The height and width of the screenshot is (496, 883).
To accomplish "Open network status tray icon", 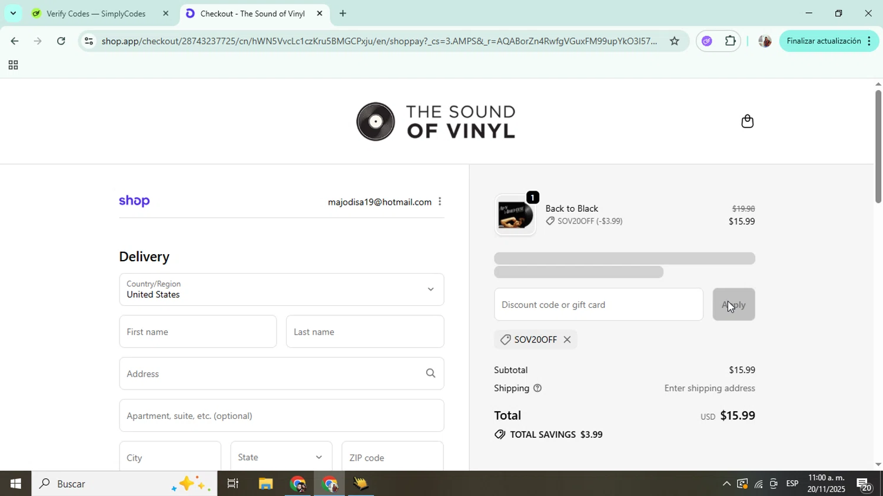I will [x=758, y=484].
